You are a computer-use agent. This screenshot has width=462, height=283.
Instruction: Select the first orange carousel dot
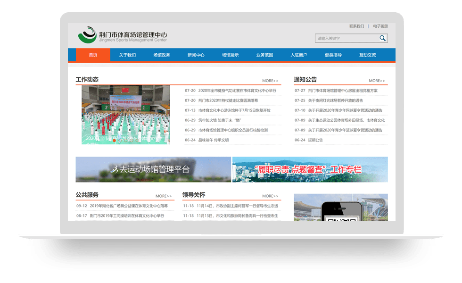[x=115, y=140]
